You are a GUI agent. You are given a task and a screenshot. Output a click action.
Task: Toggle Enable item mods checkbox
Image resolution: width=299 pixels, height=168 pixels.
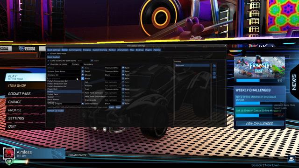coord(49,54)
